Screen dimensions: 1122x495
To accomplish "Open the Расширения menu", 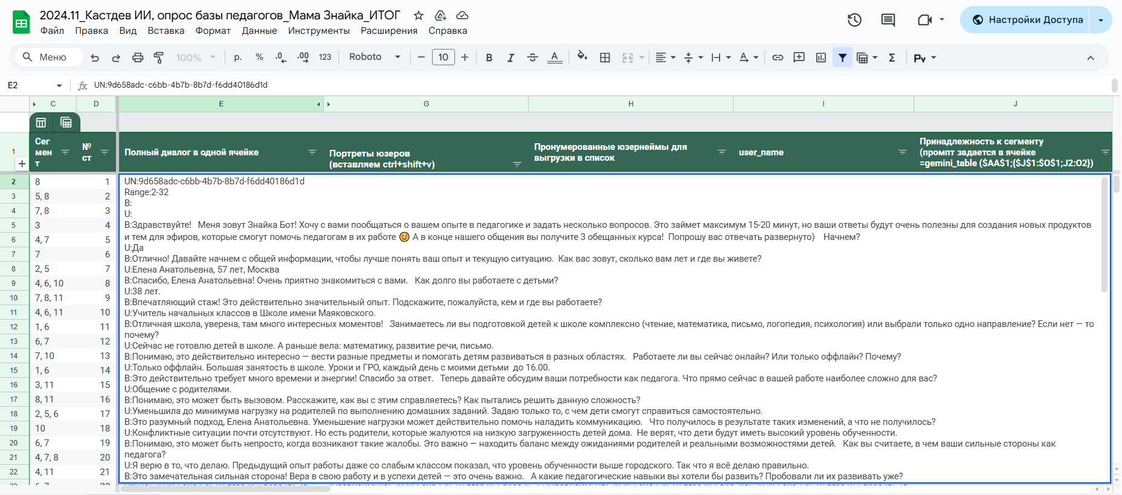I will 389,31.
